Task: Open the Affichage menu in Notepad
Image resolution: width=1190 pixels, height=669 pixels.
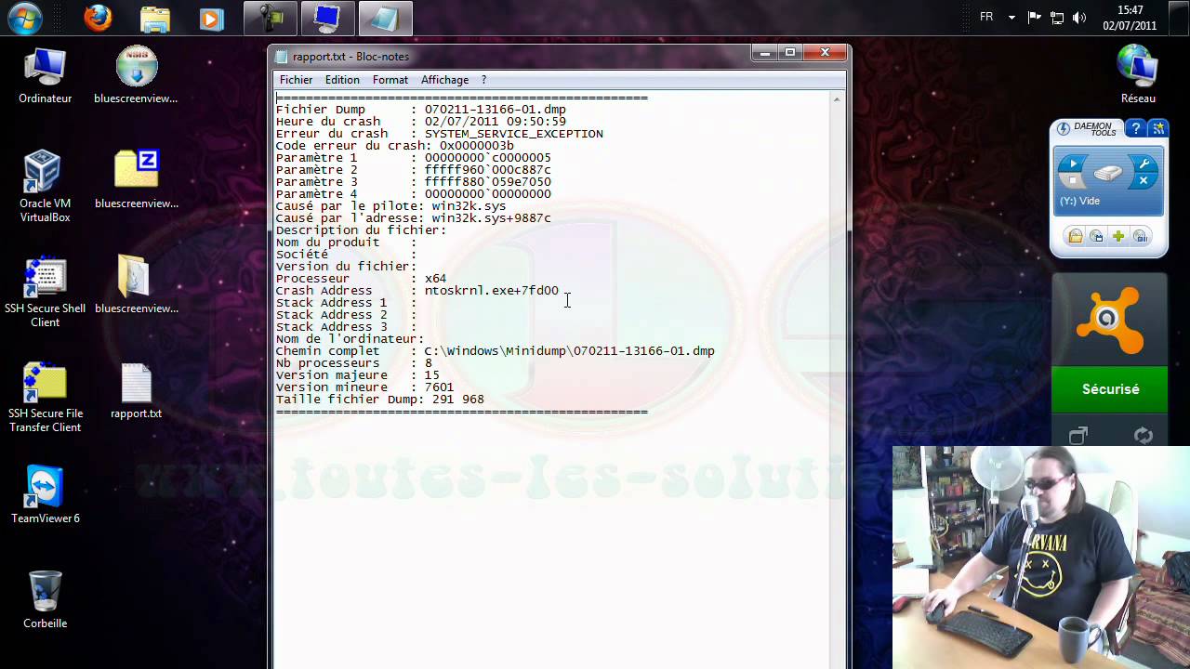Action: pos(444,80)
